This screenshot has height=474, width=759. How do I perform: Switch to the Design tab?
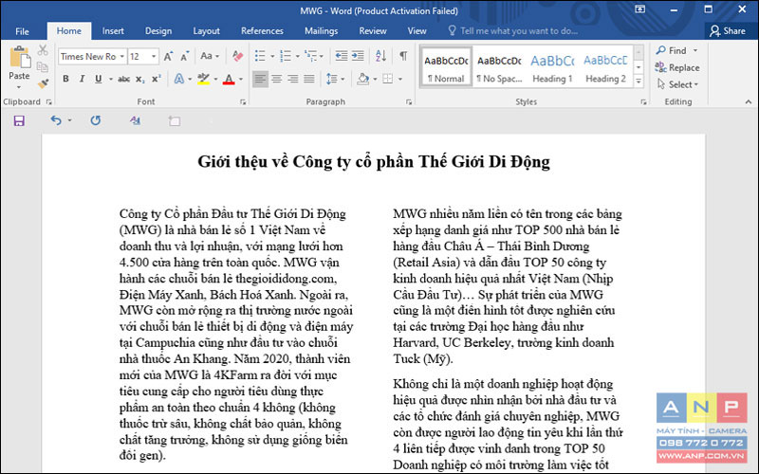(x=158, y=31)
